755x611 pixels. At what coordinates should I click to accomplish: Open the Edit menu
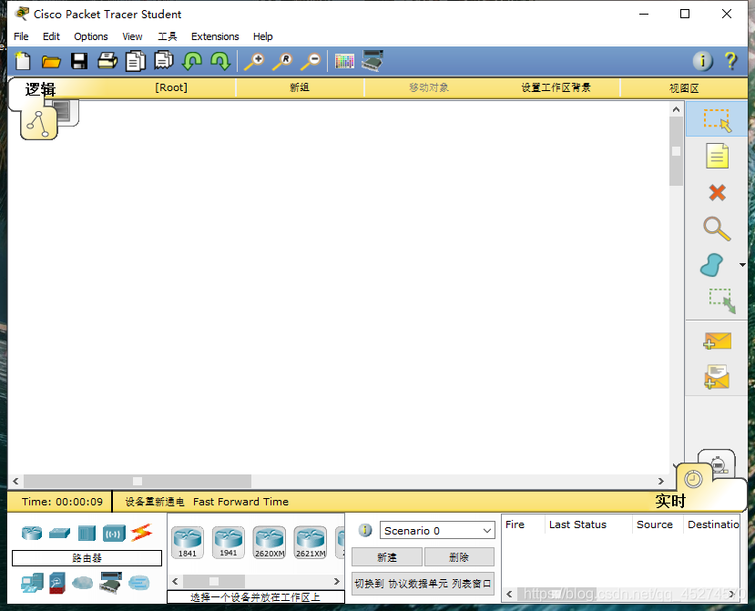point(51,36)
